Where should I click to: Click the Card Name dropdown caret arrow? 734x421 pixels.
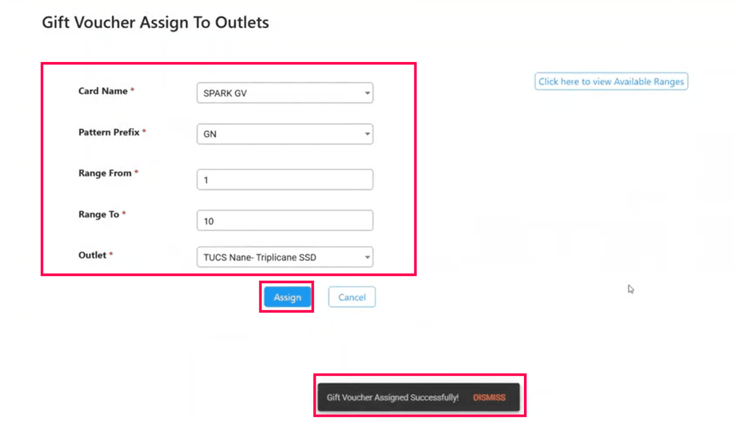coord(367,93)
